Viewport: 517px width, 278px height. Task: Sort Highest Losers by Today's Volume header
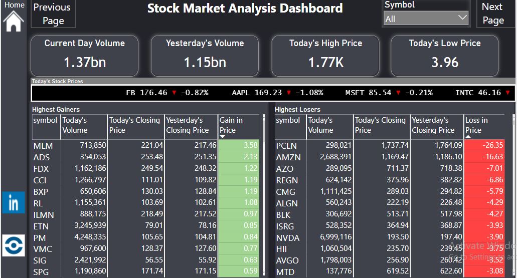point(330,127)
